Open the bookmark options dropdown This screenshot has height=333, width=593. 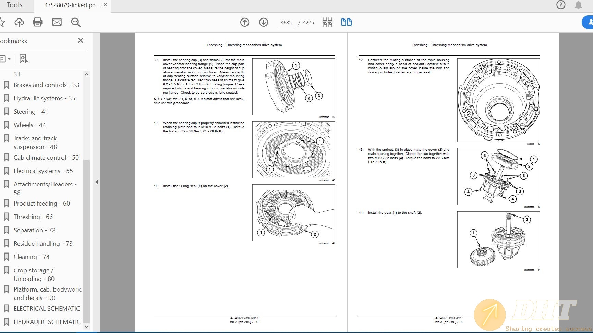[5, 59]
